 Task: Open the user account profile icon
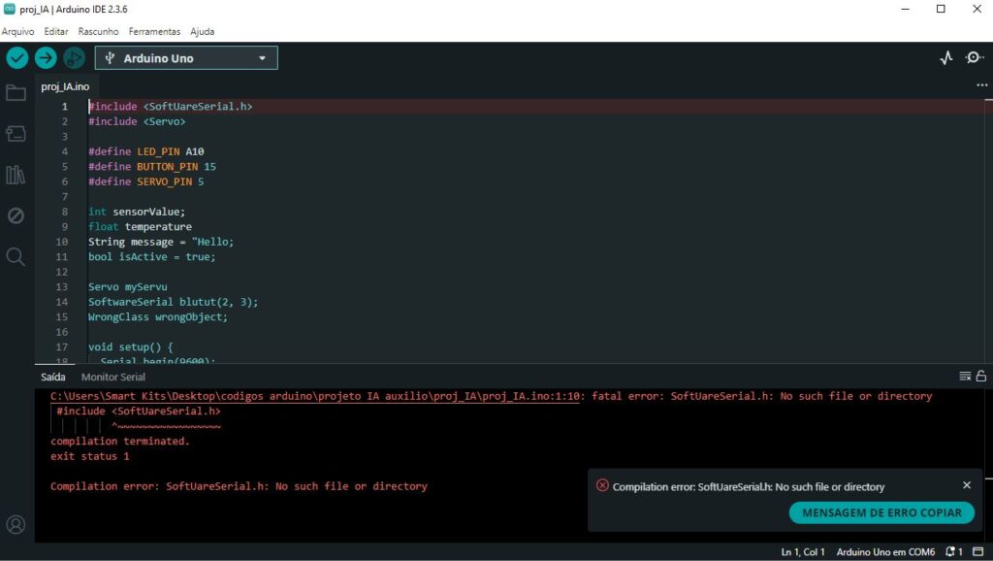pos(16,525)
